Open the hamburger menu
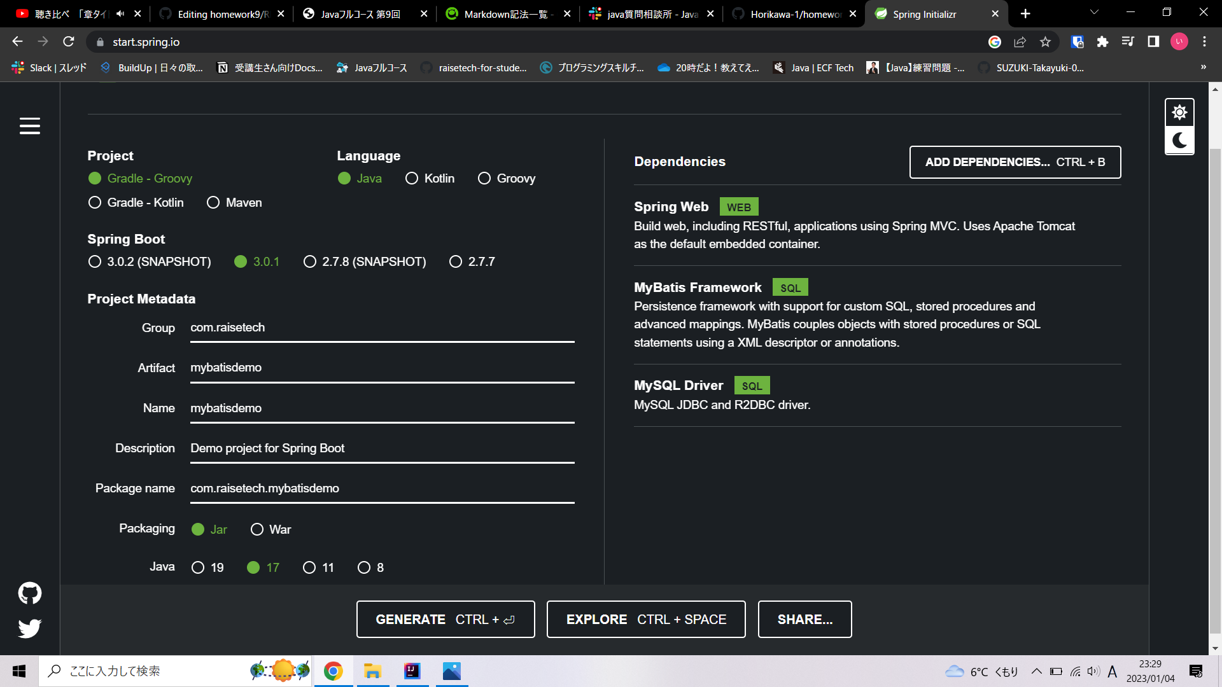Viewport: 1222px width, 687px height. [x=30, y=126]
